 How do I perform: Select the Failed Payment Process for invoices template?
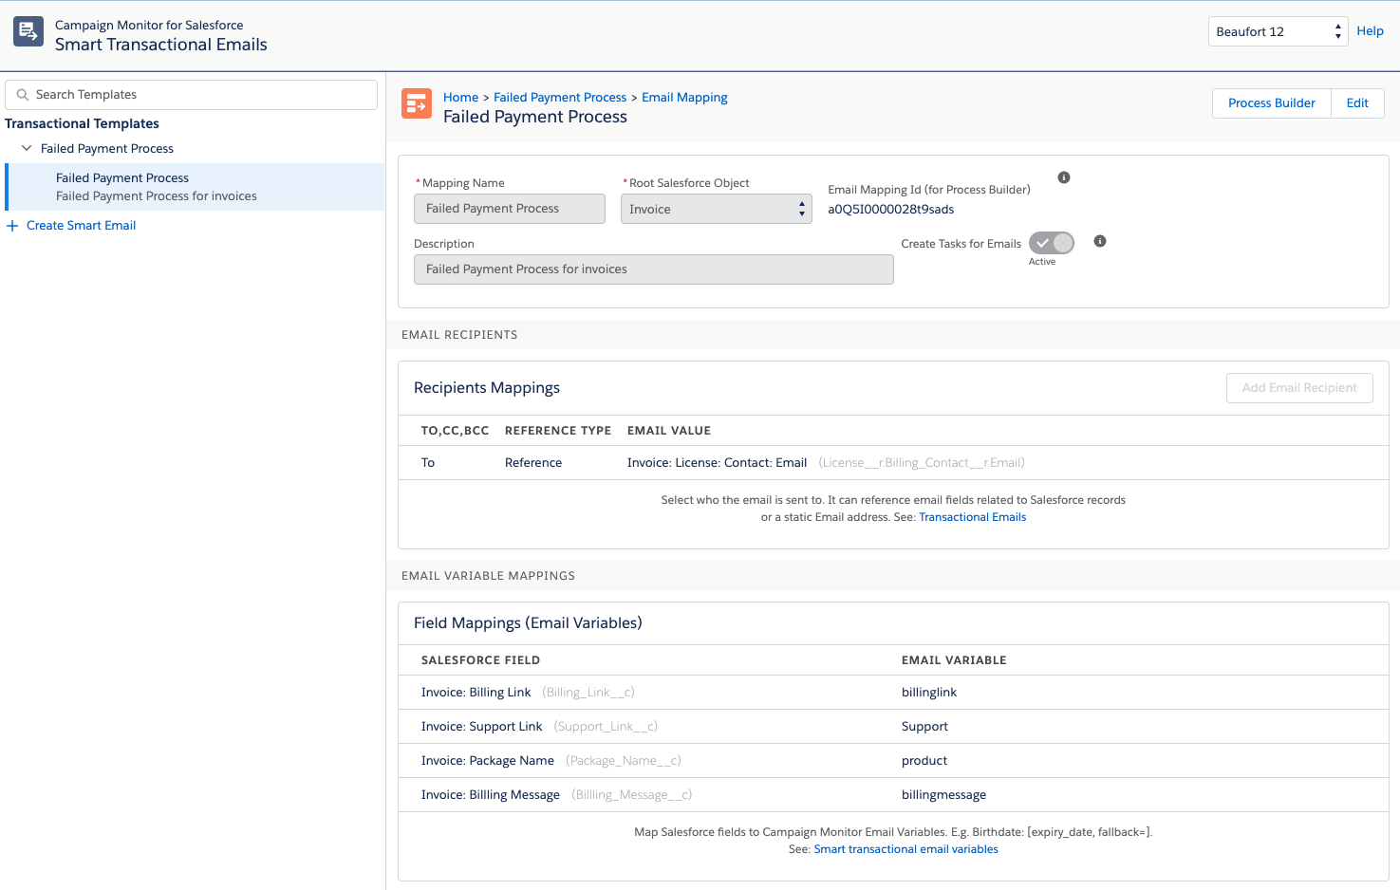tap(195, 187)
